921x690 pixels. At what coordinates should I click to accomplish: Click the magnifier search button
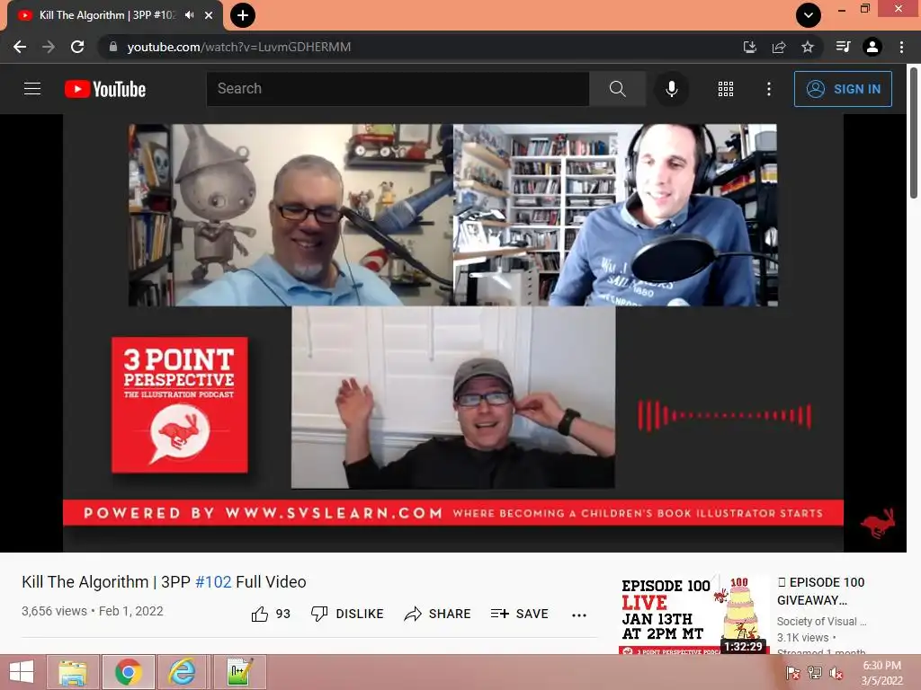point(617,89)
